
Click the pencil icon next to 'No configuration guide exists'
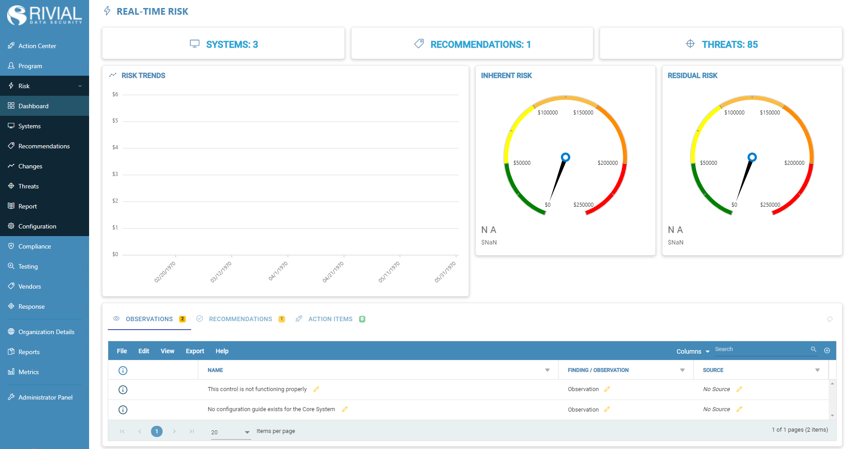(x=344, y=409)
